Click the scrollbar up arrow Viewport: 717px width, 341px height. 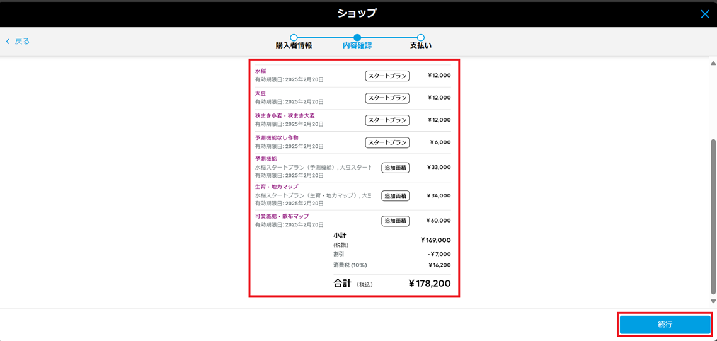pyautogui.click(x=713, y=64)
